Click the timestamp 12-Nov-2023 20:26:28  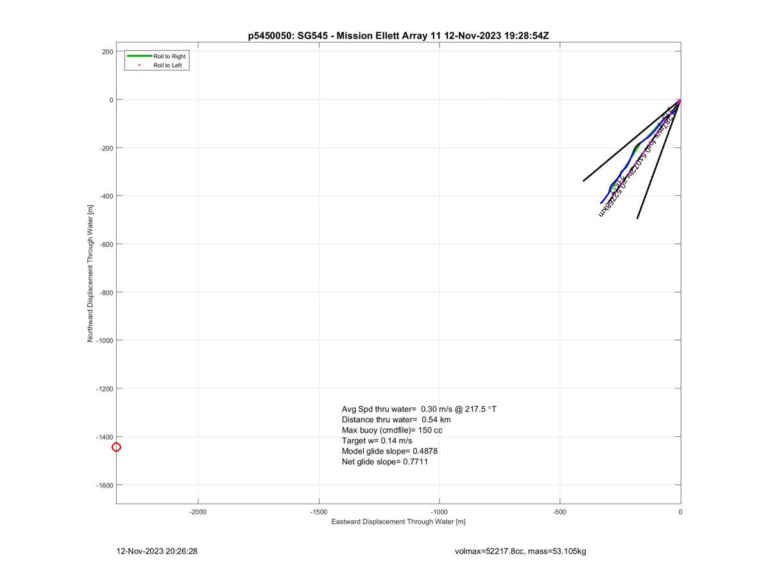(157, 551)
